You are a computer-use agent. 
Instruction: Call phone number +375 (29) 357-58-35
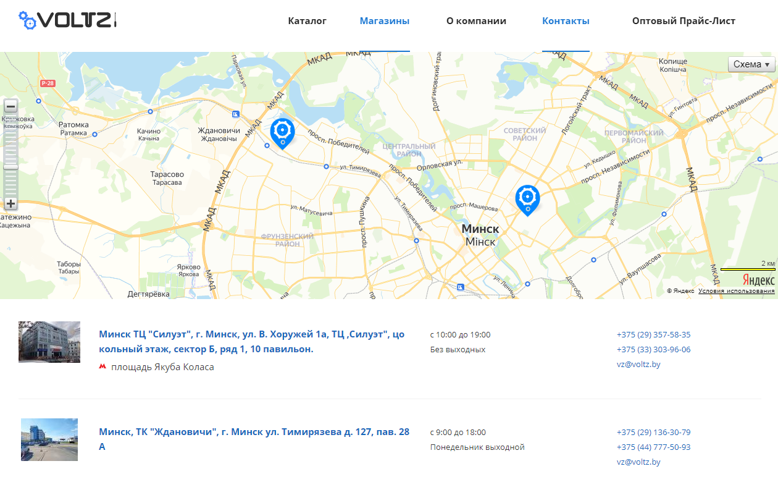653,335
